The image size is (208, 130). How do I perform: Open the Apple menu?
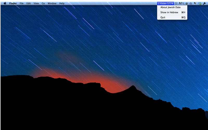5,3
